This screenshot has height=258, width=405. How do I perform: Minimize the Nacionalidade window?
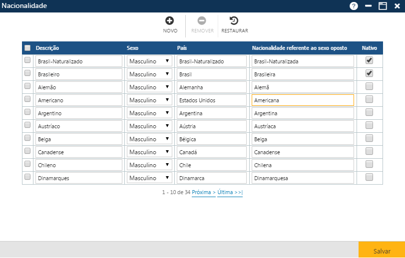pyautogui.click(x=369, y=6)
